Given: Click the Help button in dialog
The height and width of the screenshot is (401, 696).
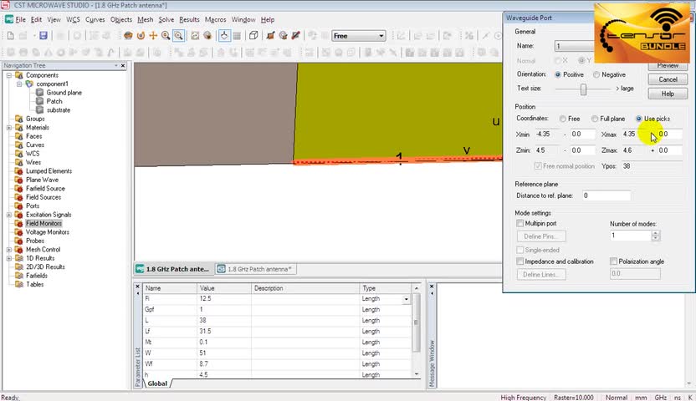Looking at the screenshot, I should (668, 94).
